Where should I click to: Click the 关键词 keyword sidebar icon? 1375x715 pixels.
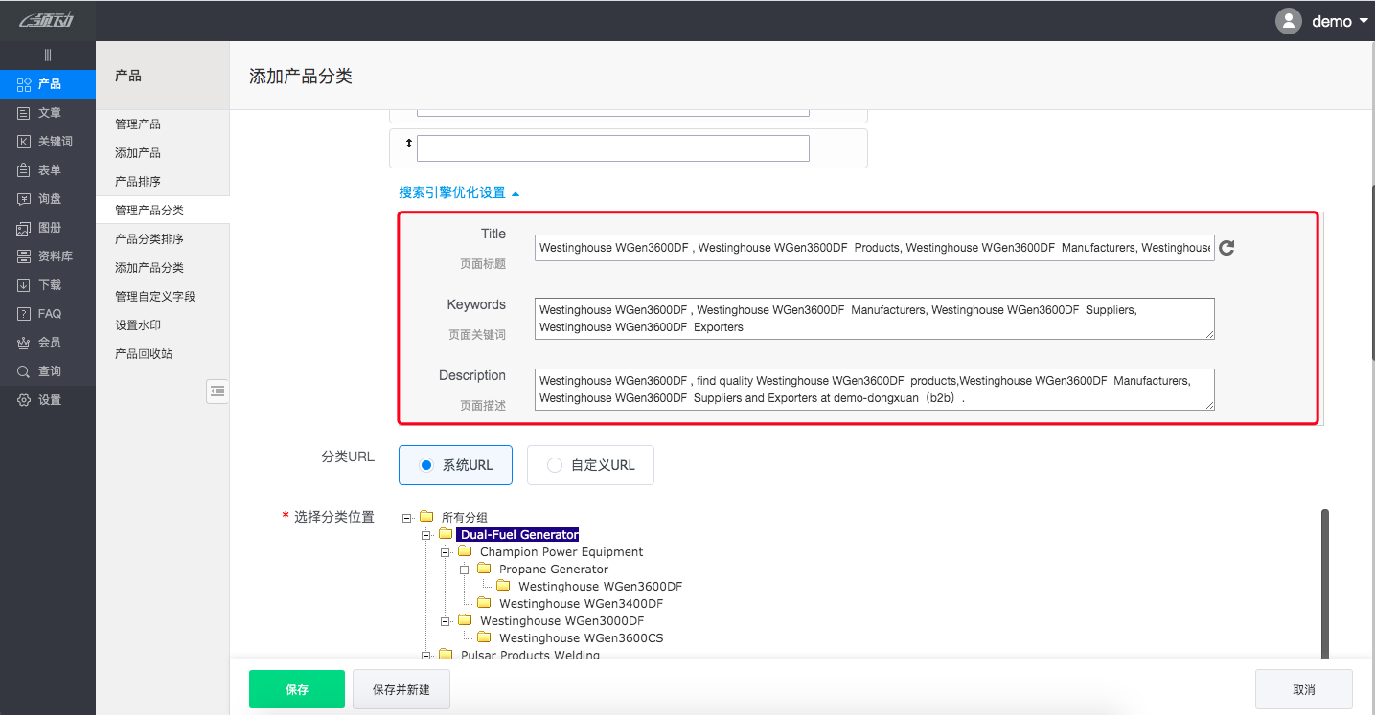click(25, 142)
